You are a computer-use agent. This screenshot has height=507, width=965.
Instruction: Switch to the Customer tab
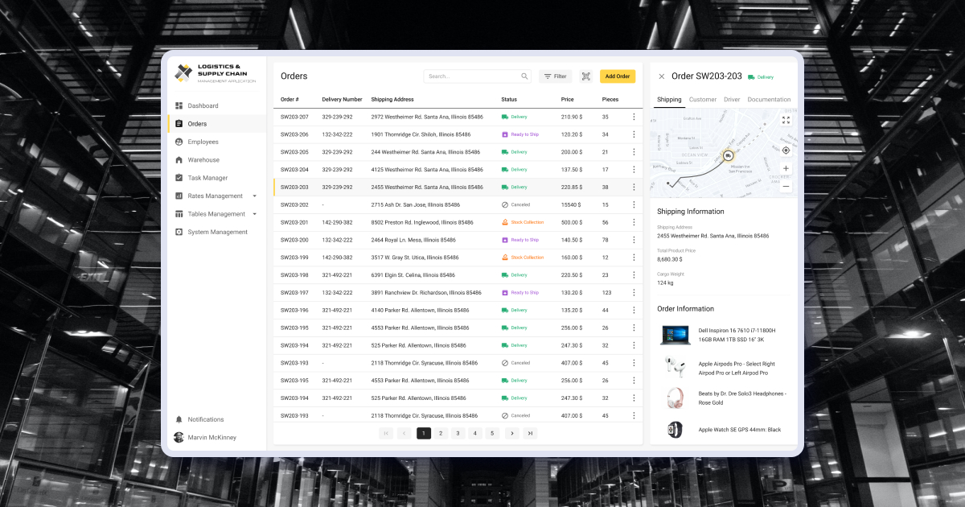(x=702, y=99)
